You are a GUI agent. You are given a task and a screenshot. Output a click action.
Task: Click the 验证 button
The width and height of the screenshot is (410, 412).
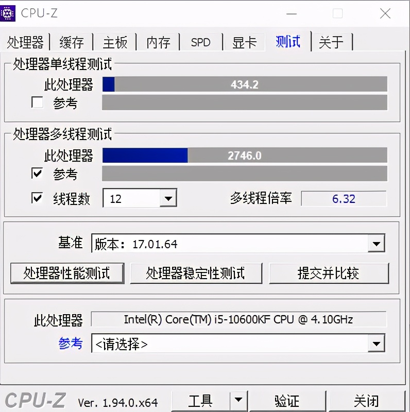click(287, 401)
